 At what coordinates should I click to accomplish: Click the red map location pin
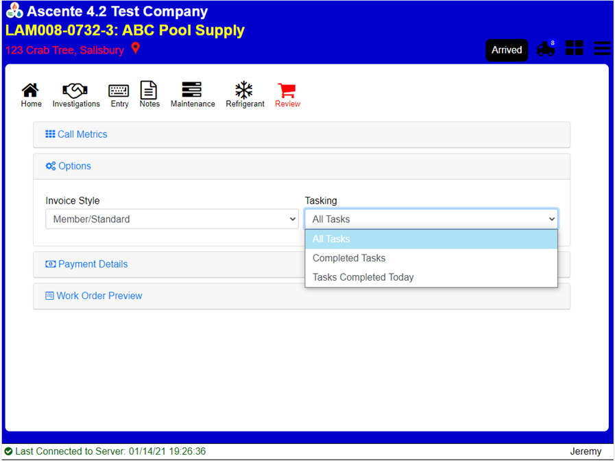click(x=136, y=49)
